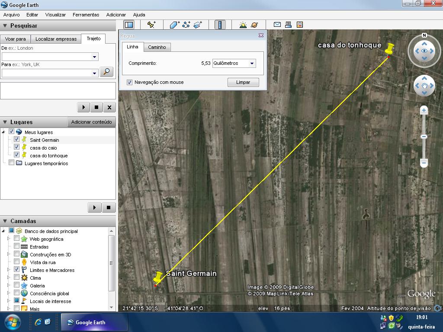443x332 pixels.
Task: Uncheck casa do caio checkbox
Action: 16,147
